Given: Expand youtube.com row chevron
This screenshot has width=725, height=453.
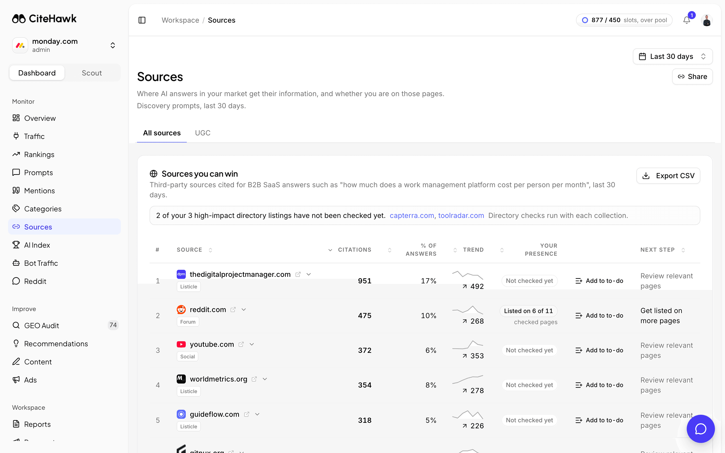Looking at the screenshot, I should (252, 344).
